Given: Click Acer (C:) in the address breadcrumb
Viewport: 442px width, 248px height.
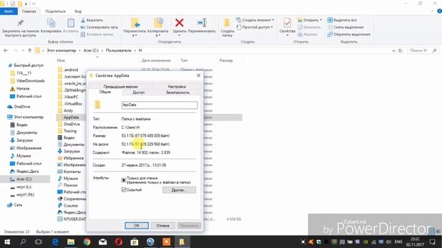Looking at the screenshot, I should [x=91, y=50].
